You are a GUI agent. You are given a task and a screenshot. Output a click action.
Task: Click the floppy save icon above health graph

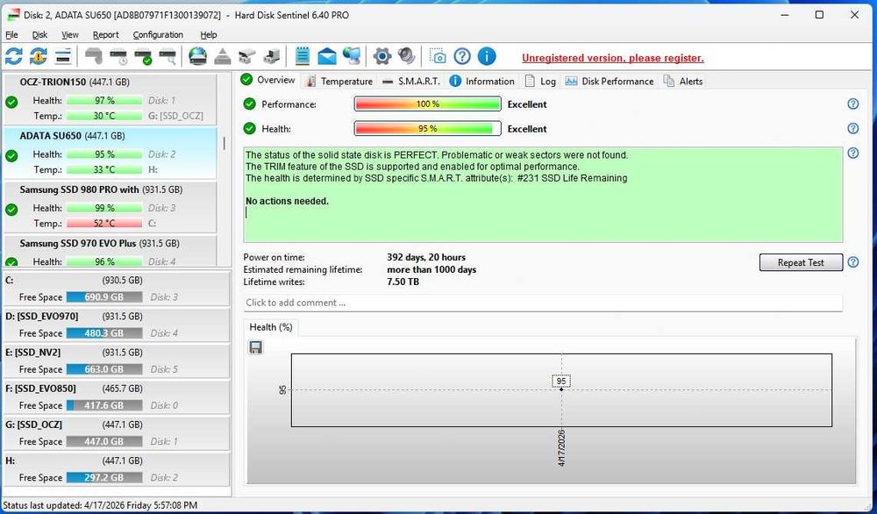255,347
